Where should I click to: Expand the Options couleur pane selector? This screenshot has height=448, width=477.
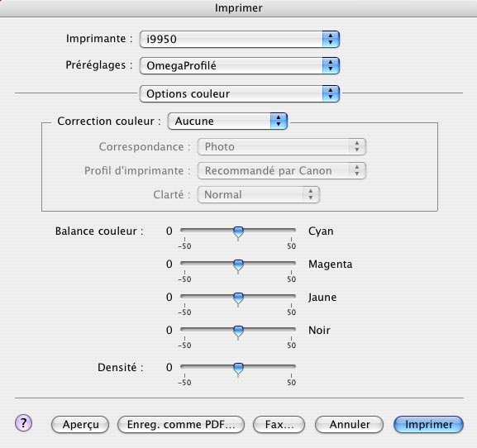tap(240, 93)
